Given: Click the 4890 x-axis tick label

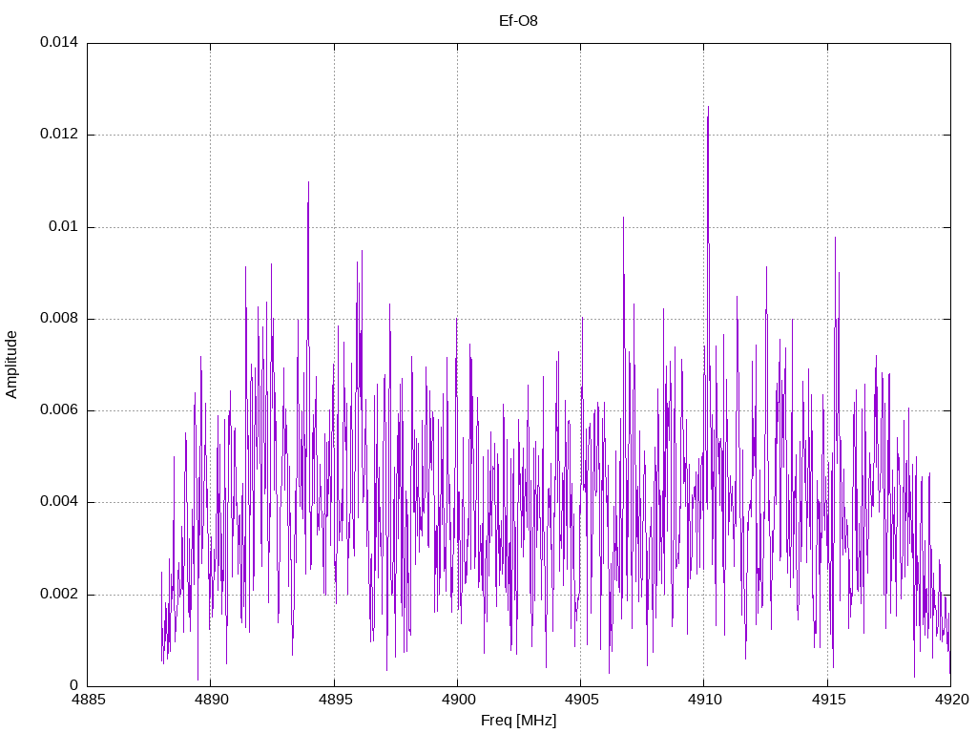Looking at the screenshot, I should click(x=211, y=700).
